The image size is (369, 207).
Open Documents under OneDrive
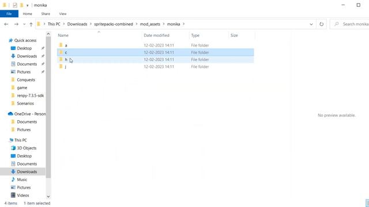[x=27, y=122]
